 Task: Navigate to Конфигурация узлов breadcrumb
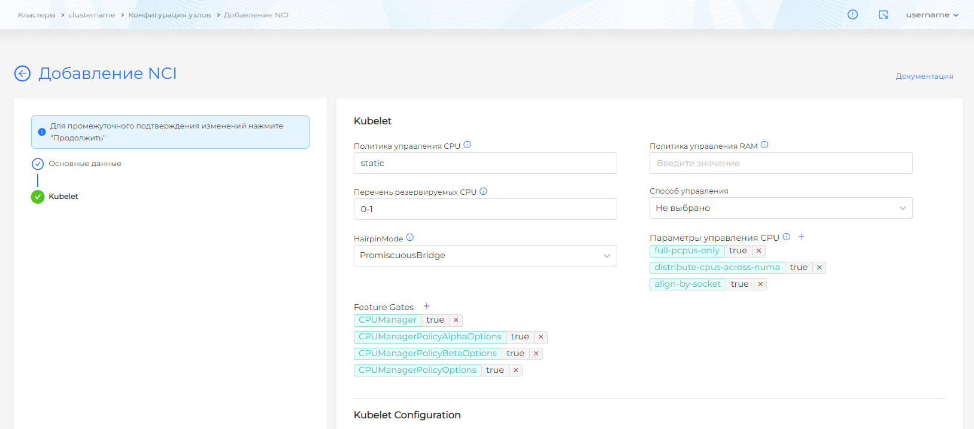coord(169,15)
